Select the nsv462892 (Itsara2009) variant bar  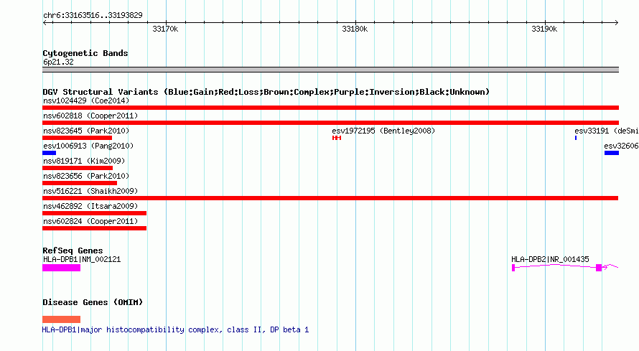click(94, 213)
